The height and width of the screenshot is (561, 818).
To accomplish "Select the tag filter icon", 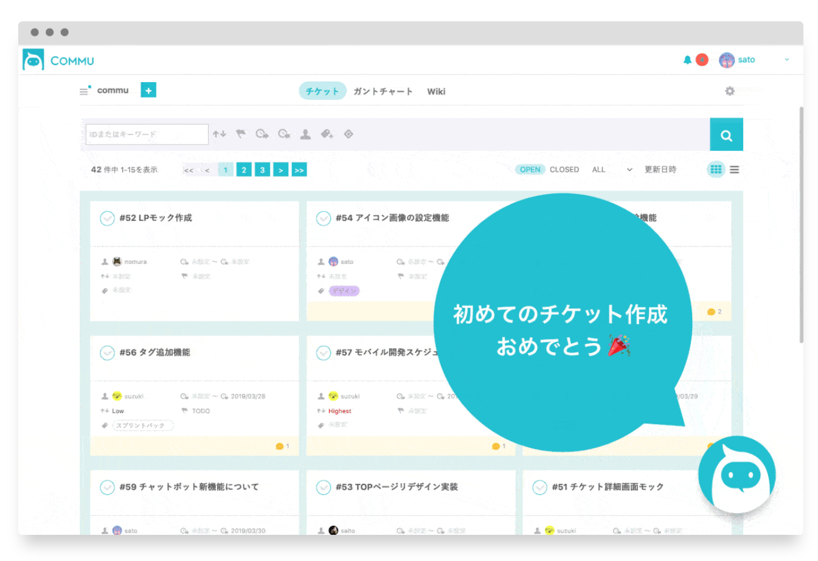I will tap(327, 134).
